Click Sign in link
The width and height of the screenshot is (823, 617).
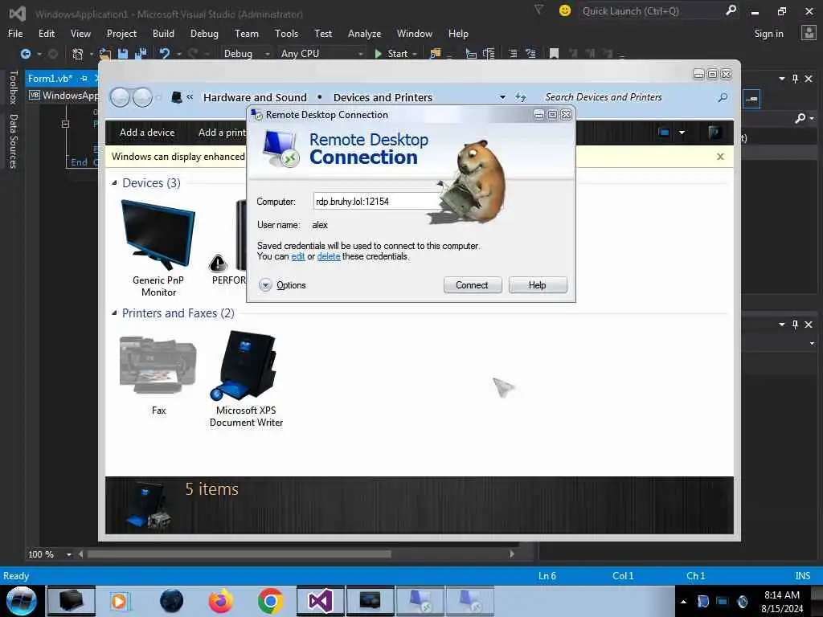click(x=768, y=34)
